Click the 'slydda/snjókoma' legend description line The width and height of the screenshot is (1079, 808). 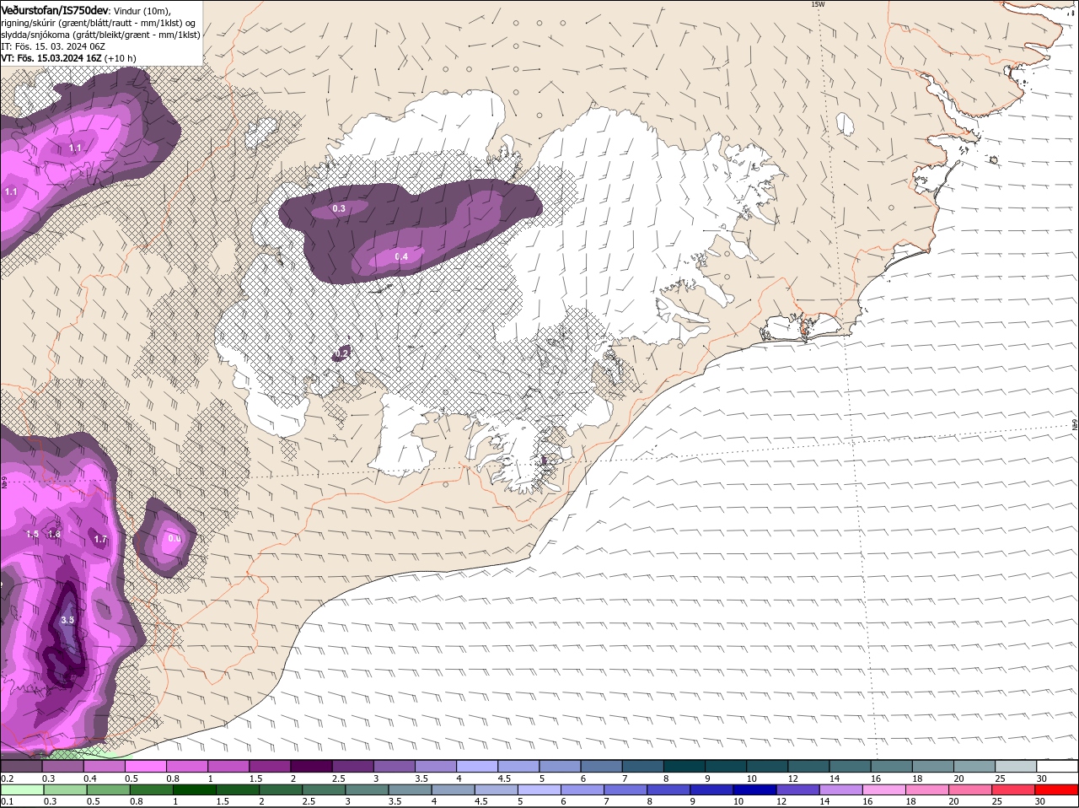(100, 35)
